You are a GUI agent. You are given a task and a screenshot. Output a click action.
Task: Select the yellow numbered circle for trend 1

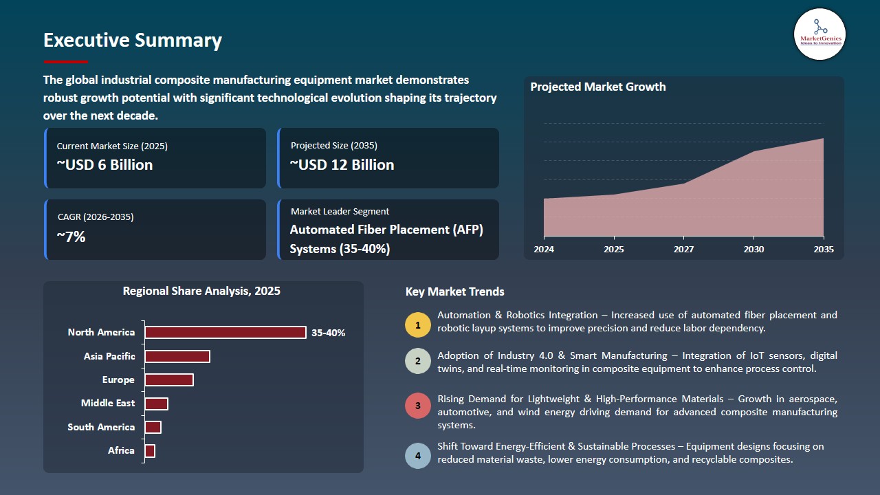418,324
